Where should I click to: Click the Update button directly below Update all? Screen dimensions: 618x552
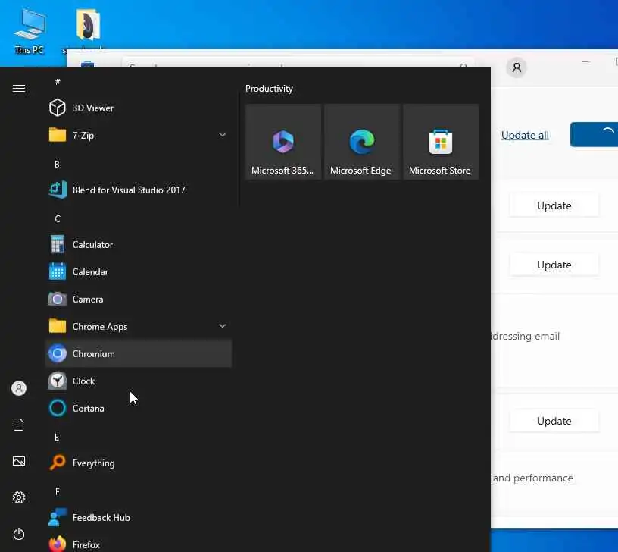pos(554,205)
